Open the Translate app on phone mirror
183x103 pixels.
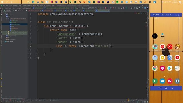[x=170, y=58]
